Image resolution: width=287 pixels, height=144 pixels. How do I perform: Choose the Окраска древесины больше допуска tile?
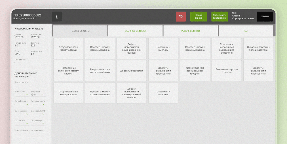tap(258, 48)
